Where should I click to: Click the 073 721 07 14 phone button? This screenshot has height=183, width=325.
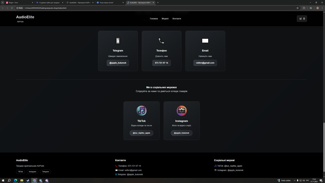click(161, 63)
